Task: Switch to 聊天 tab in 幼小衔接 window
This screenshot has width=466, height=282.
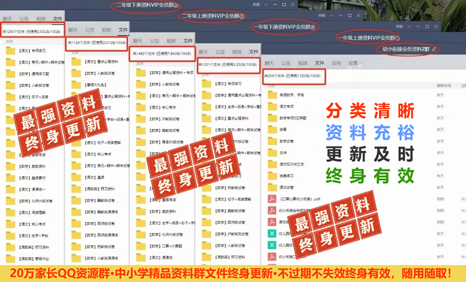Action: [269, 63]
